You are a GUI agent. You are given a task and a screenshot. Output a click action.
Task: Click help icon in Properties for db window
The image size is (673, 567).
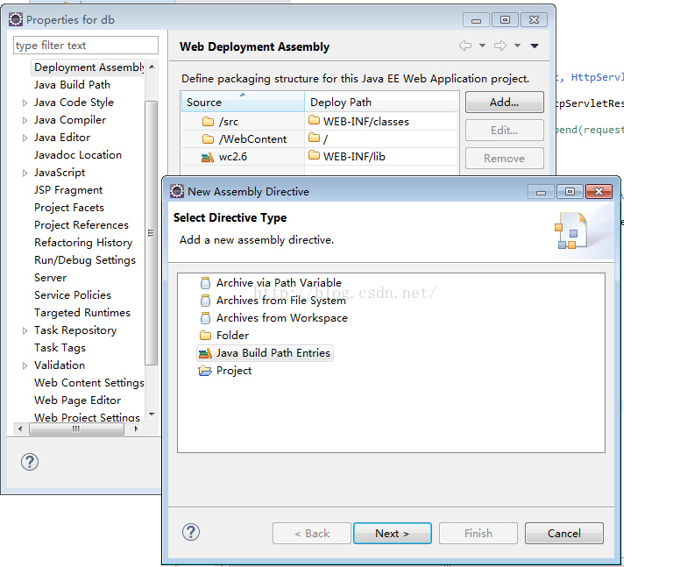[30, 462]
